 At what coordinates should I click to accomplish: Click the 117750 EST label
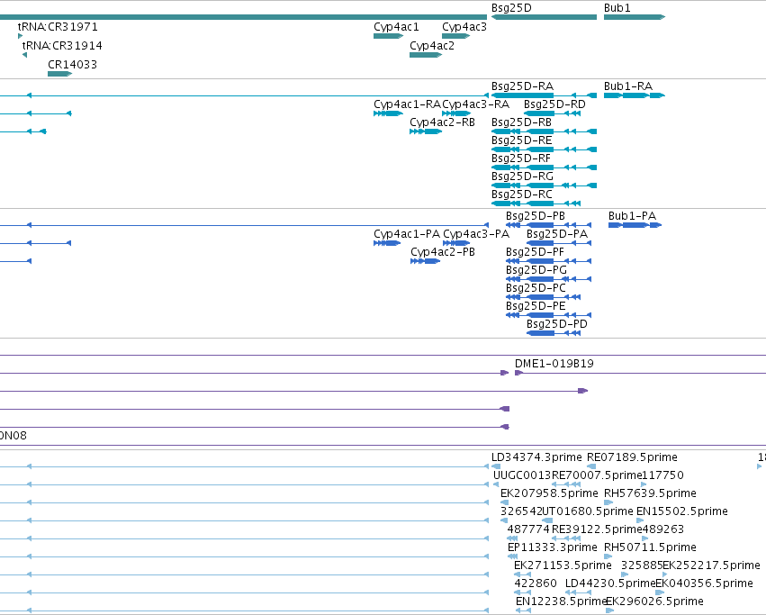[662, 475]
